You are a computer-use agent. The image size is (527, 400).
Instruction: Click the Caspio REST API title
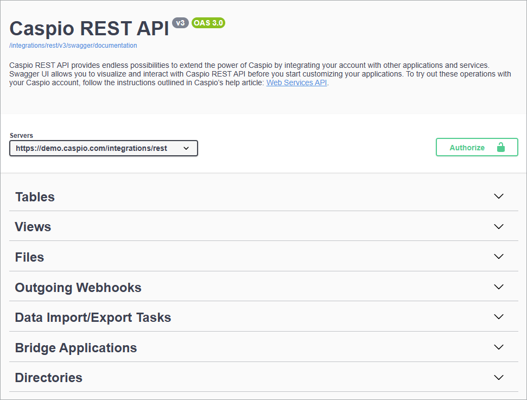(x=89, y=28)
